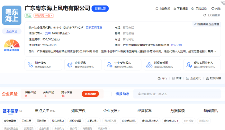
Task: Click 提示信息 count 46
Action: click(63, 96)
